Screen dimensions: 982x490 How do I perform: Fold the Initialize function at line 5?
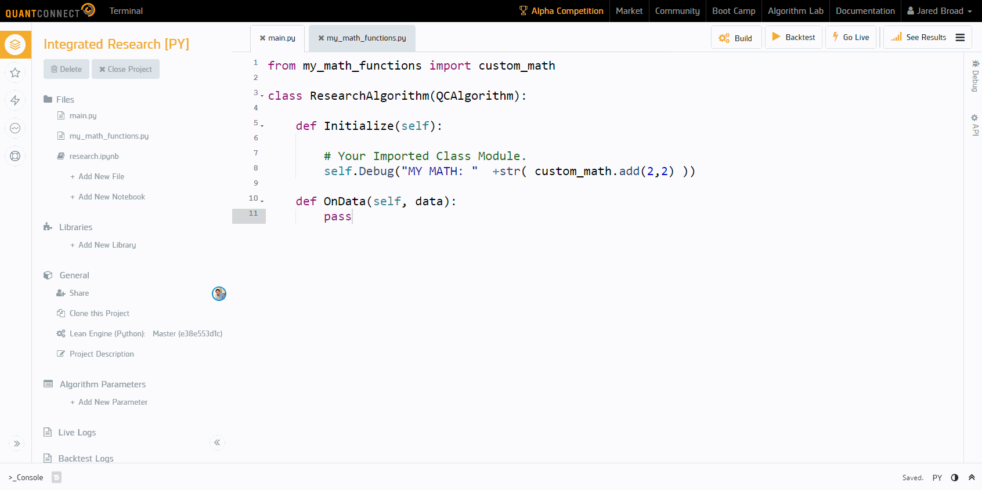tap(262, 126)
